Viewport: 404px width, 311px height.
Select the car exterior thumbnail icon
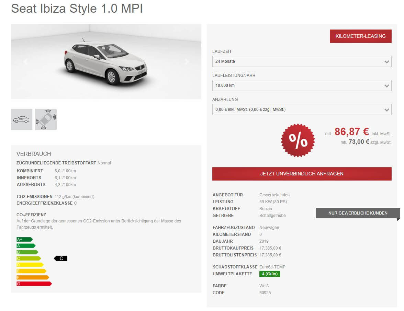(x=22, y=119)
